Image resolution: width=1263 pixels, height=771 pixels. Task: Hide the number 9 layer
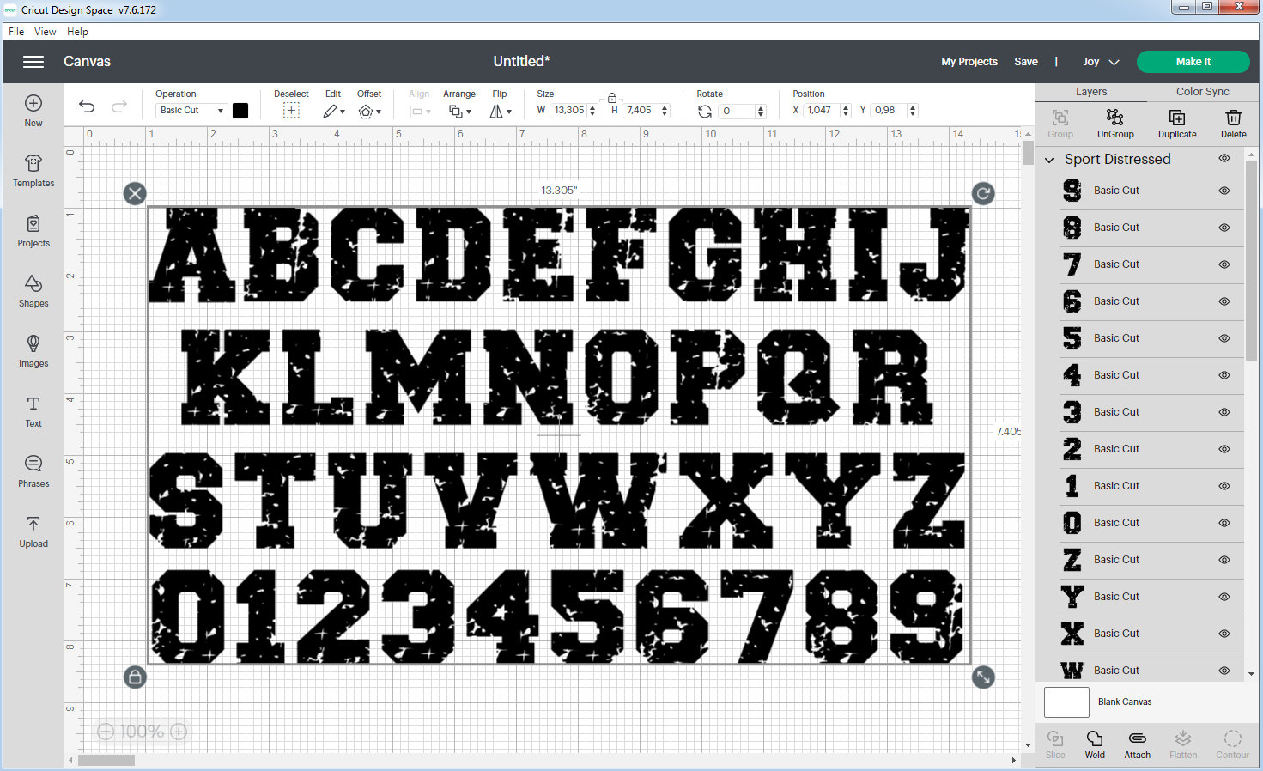tap(1224, 191)
